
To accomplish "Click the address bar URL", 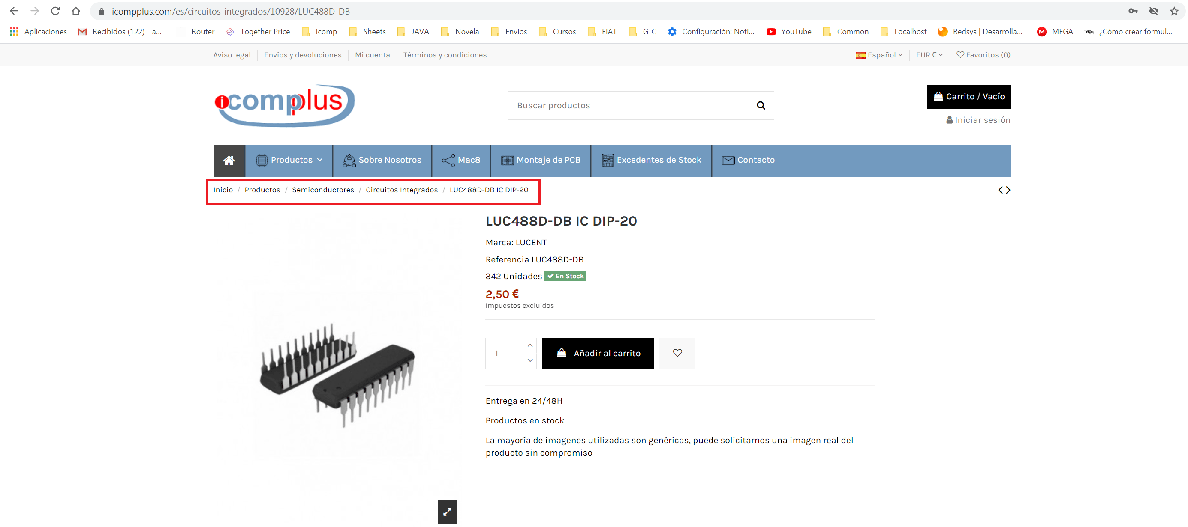I will pyautogui.click(x=231, y=11).
